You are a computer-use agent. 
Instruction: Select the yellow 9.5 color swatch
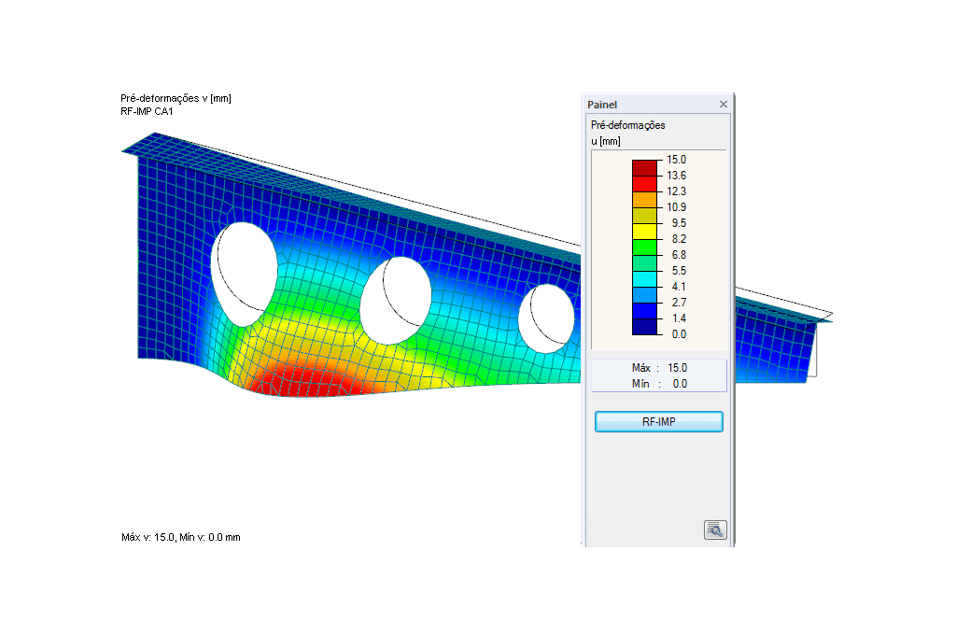644,231
